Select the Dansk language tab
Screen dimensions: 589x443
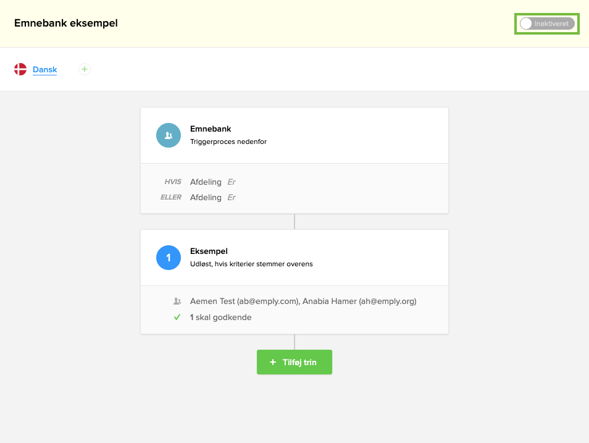coord(44,70)
